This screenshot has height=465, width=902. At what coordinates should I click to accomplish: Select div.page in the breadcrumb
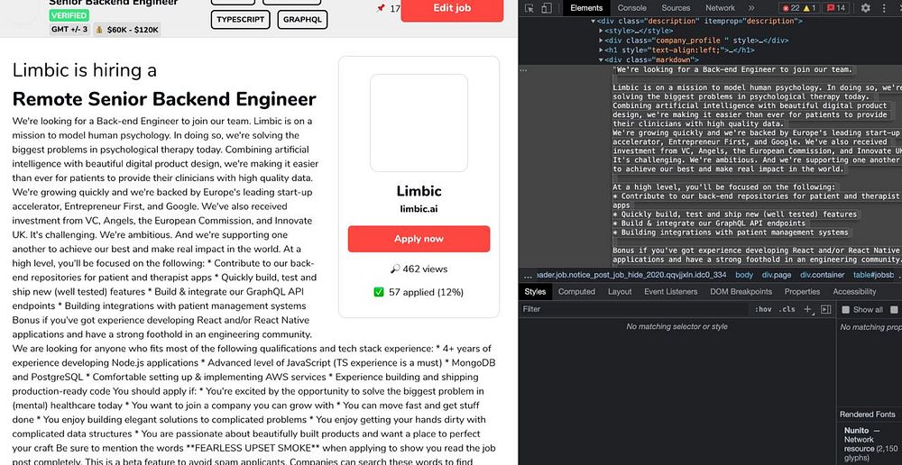(x=777, y=276)
